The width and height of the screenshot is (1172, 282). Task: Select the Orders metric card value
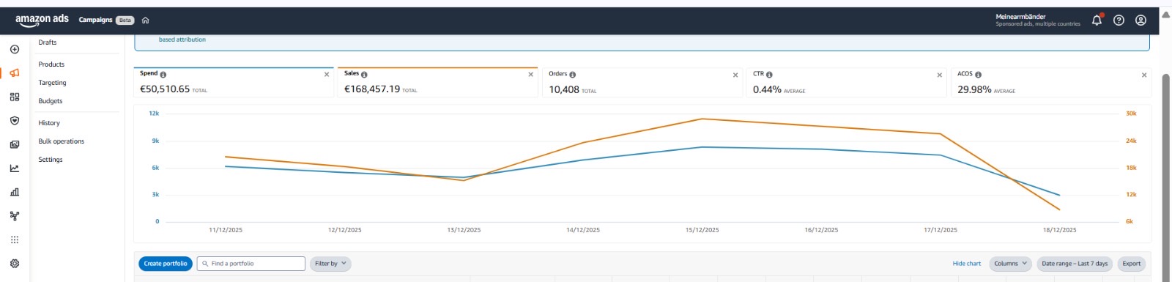coord(564,89)
